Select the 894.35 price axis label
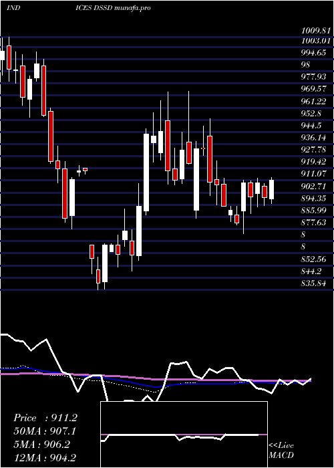334x468 pixels. click(x=313, y=198)
